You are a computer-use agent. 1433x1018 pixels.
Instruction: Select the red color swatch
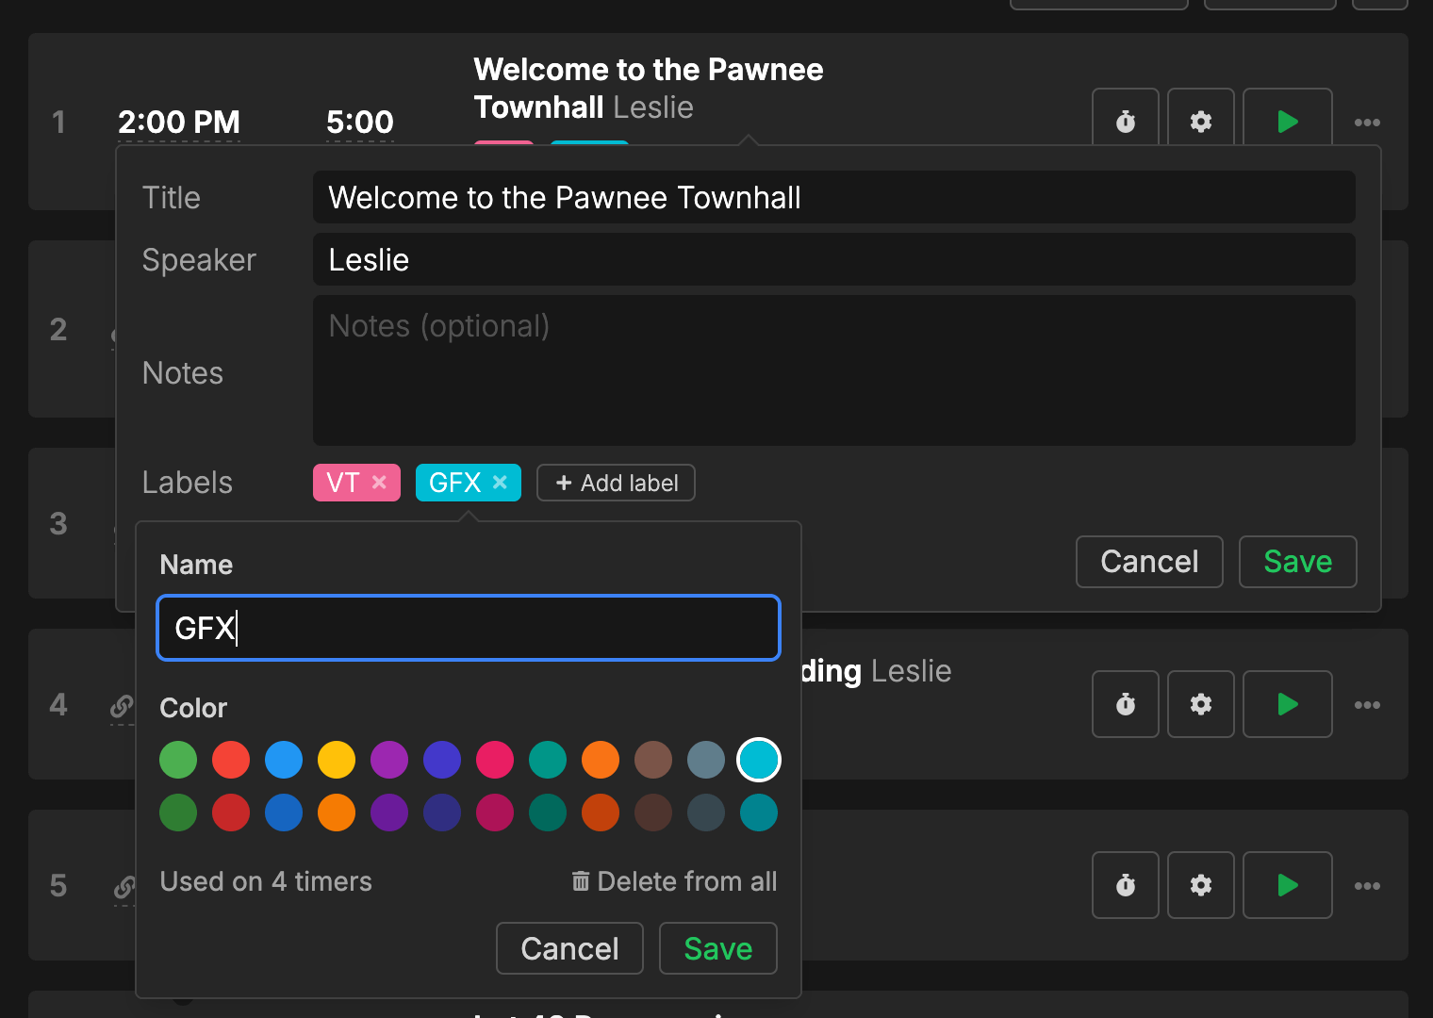[x=231, y=760]
